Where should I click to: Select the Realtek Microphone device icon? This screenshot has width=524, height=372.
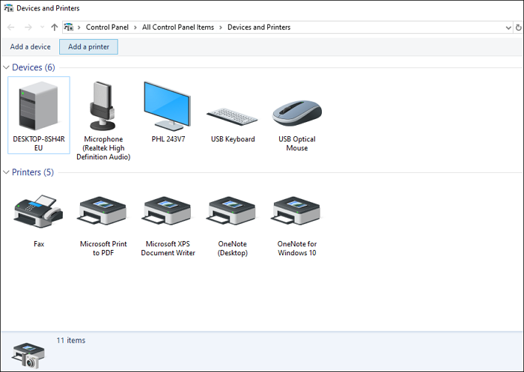coord(103,106)
